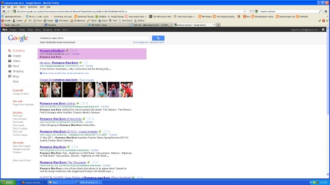Open the RomanceWasBorn top result link
Screen dimensions: 330x185
pos(52,51)
